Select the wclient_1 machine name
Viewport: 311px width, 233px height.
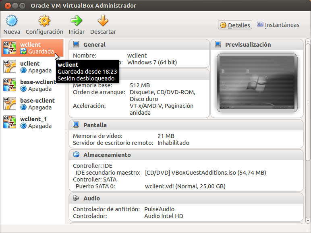pos(33,119)
